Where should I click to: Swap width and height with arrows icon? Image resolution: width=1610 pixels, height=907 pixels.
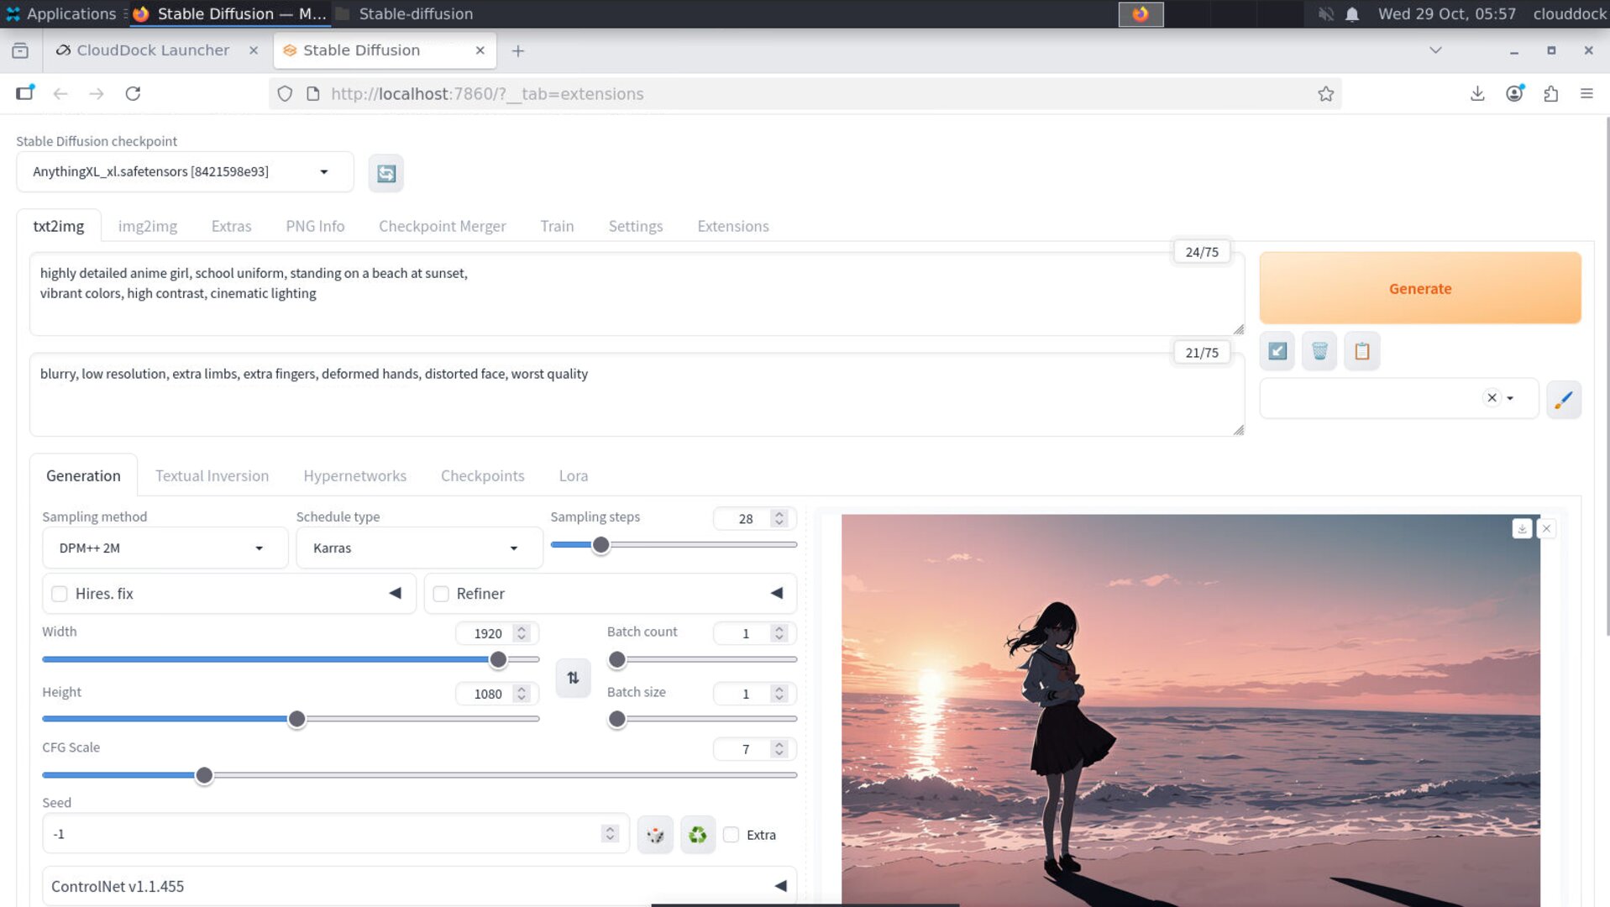click(573, 678)
